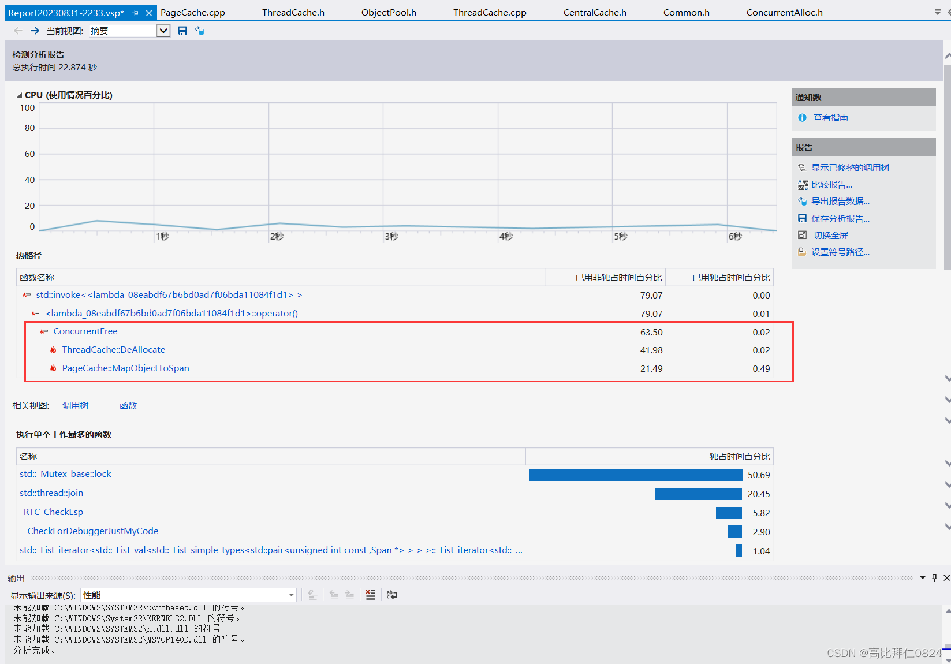Open output window options dropdown arrow

pyautogui.click(x=923, y=578)
